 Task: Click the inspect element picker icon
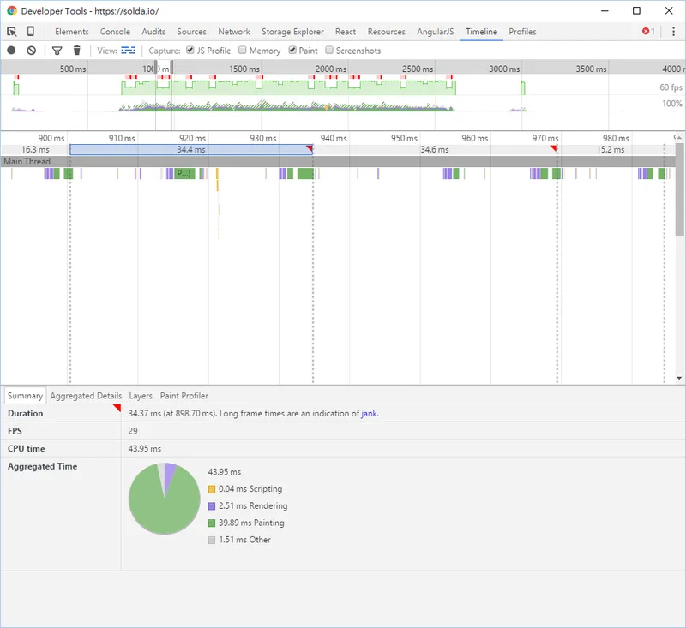point(12,32)
